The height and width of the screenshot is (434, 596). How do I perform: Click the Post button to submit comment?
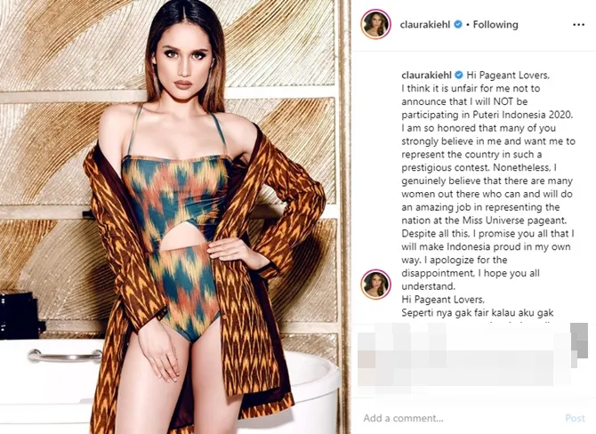[575, 418]
